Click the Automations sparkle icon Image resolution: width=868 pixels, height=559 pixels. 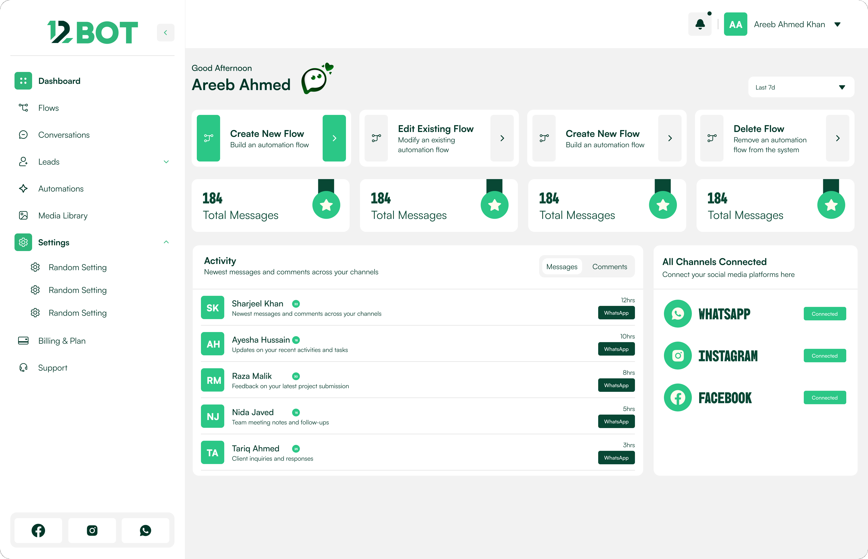click(23, 188)
